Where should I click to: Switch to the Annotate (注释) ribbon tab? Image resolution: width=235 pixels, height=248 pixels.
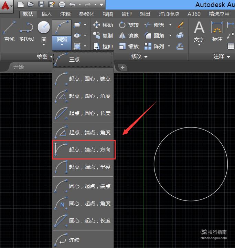point(65,14)
